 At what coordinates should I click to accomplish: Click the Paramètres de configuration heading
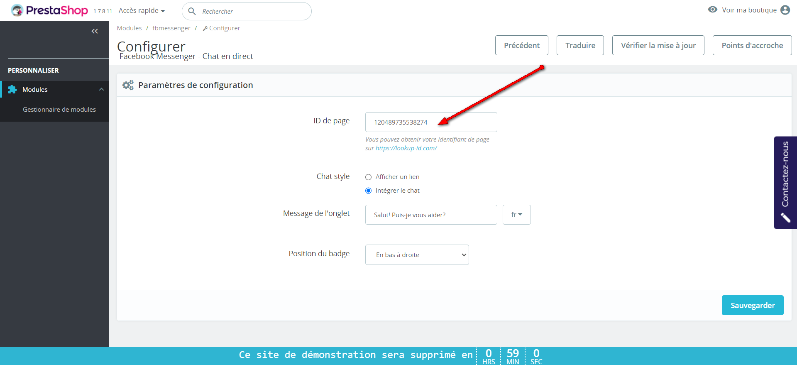point(196,85)
